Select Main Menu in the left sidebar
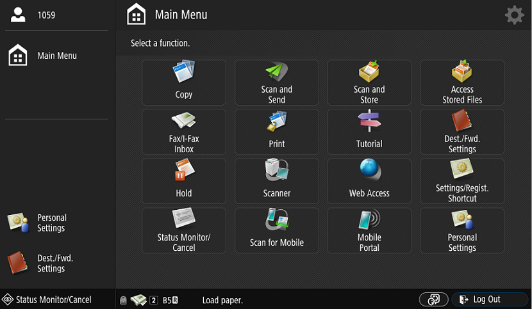 56,56
